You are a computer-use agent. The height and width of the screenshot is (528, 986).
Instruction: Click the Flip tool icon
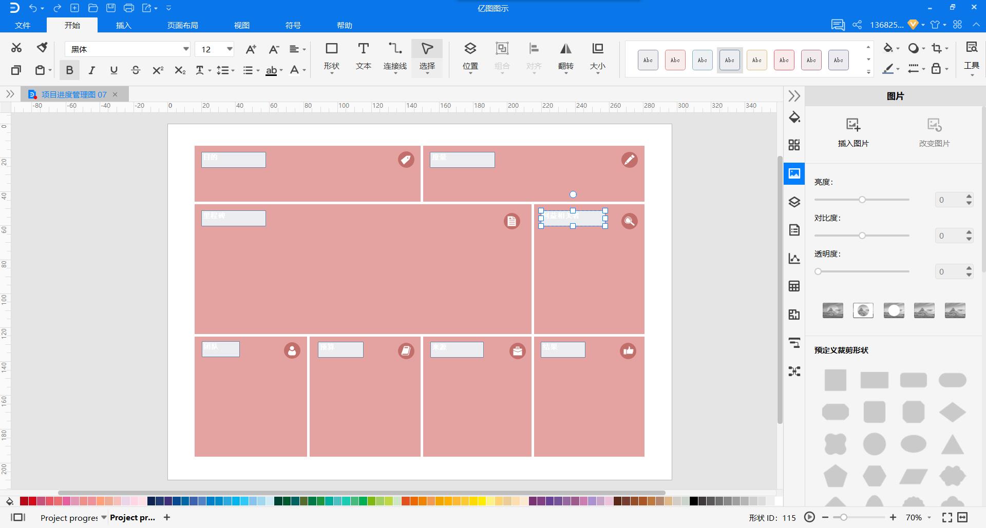[565, 56]
